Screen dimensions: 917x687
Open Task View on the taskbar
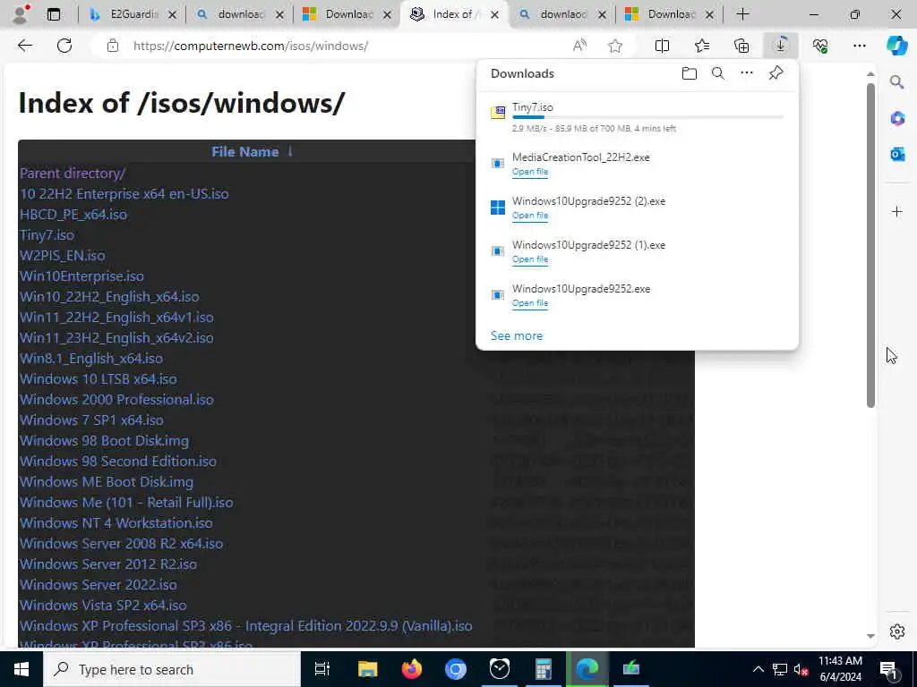[x=322, y=669]
